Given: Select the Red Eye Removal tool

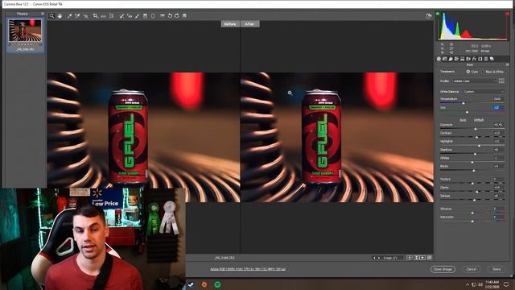Looking at the screenshot, I should point(130,16).
